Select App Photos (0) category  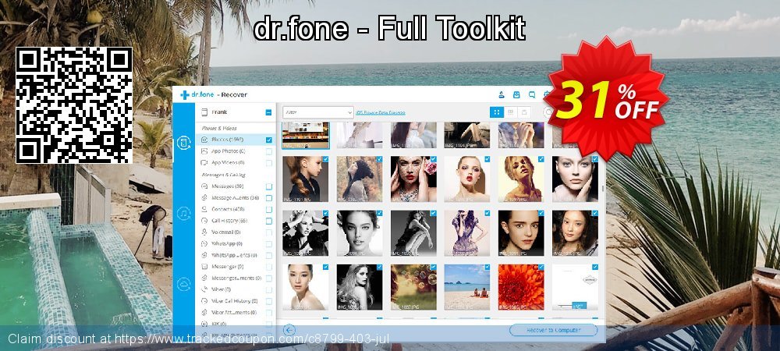[x=234, y=151]
